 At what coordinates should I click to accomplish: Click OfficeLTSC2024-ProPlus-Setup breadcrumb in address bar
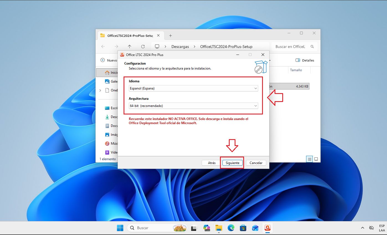[226, 47]
